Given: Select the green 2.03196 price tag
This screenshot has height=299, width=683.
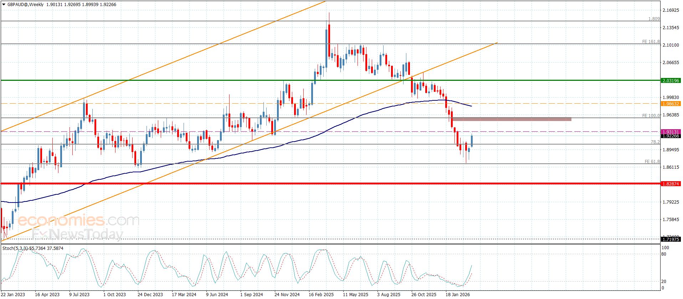Looking at the screenshot, I should click(671, 81).
